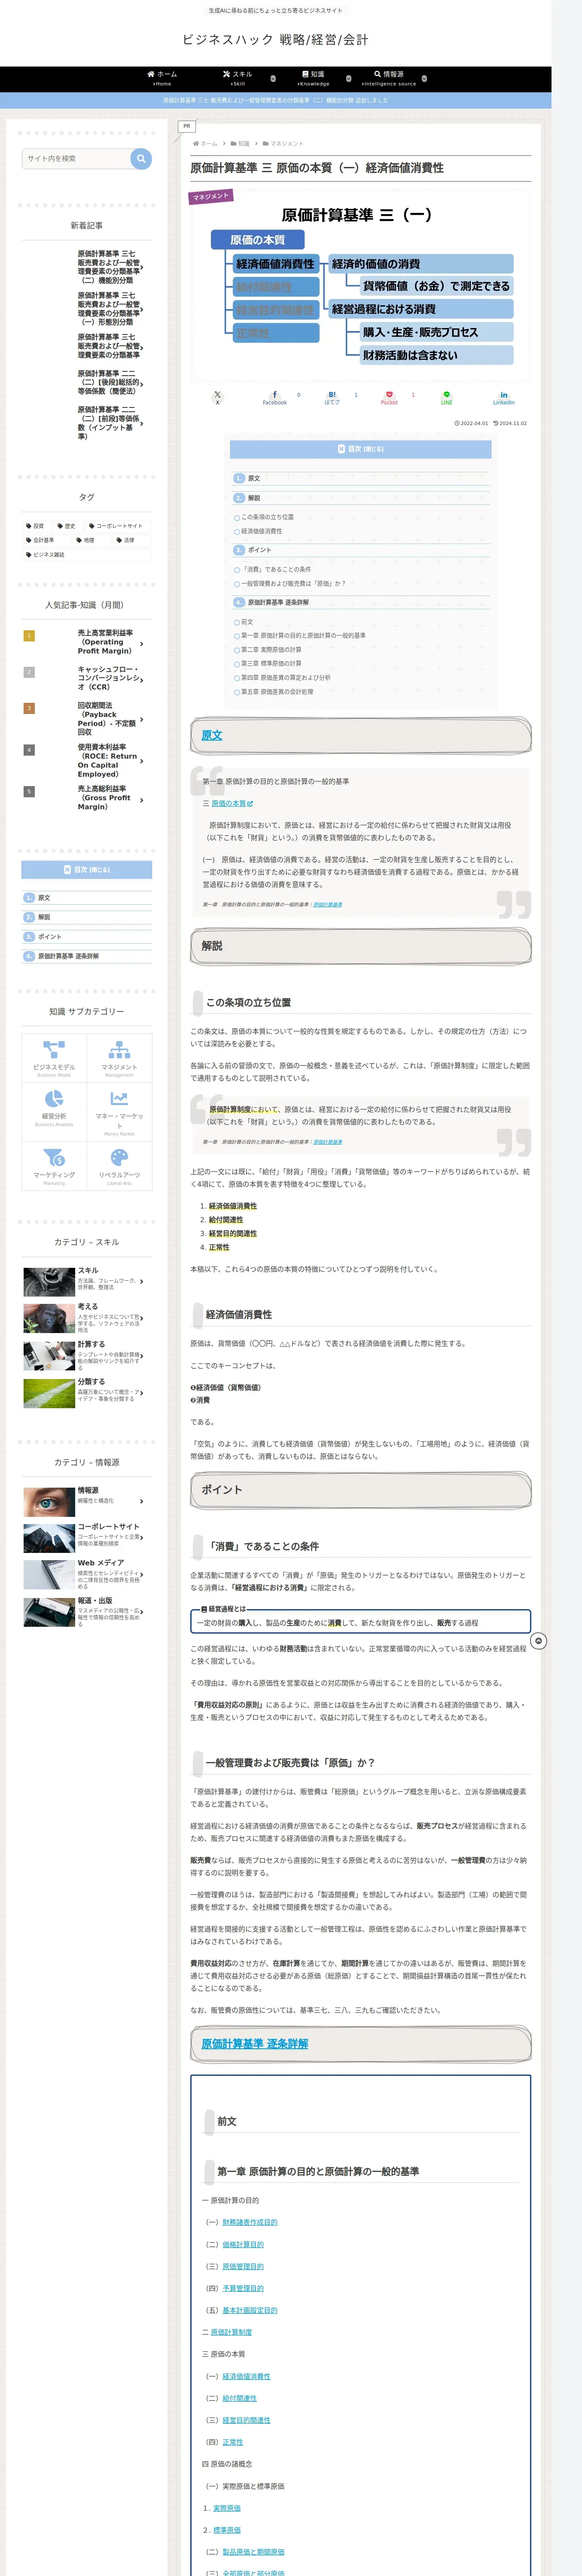582x2576 pixels.
Task: Share the article on X
Action: [x=217, y=398]
